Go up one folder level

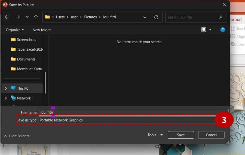(x=36, y=17)
